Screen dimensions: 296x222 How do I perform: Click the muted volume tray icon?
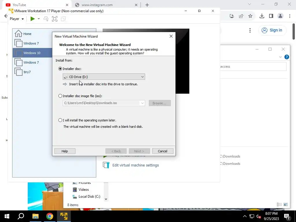[x=259, y=216]
